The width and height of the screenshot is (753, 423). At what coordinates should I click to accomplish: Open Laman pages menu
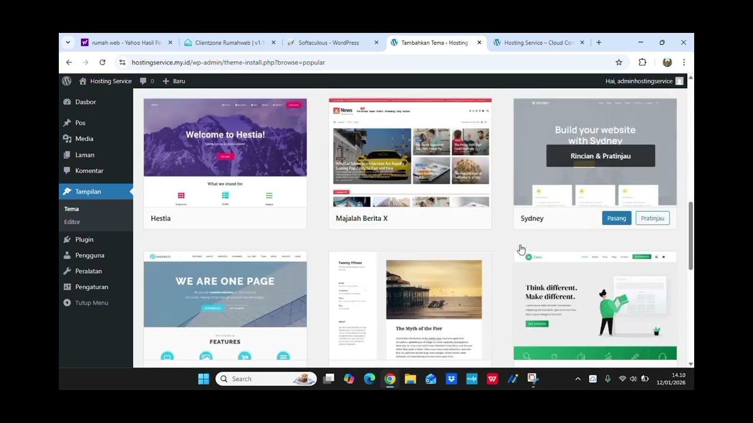[85, 155]
